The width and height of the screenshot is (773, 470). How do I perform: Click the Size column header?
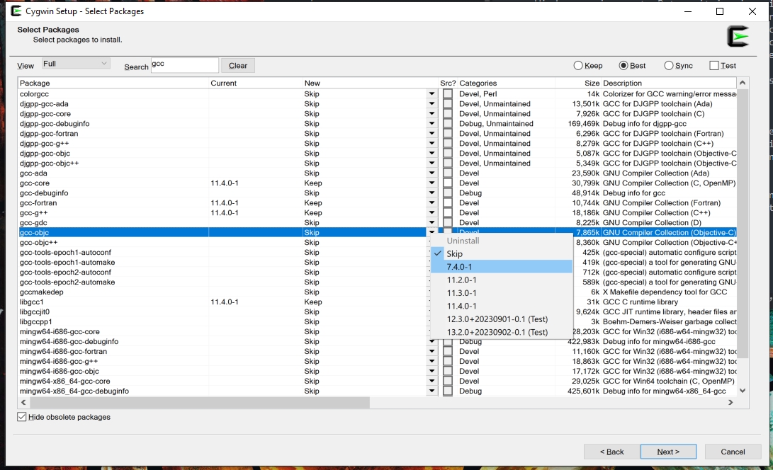pos(578,83)
